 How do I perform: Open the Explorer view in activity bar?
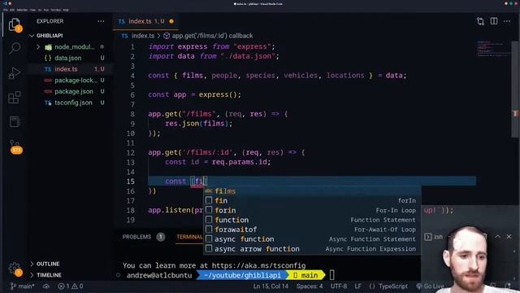(x=15, y=25)
